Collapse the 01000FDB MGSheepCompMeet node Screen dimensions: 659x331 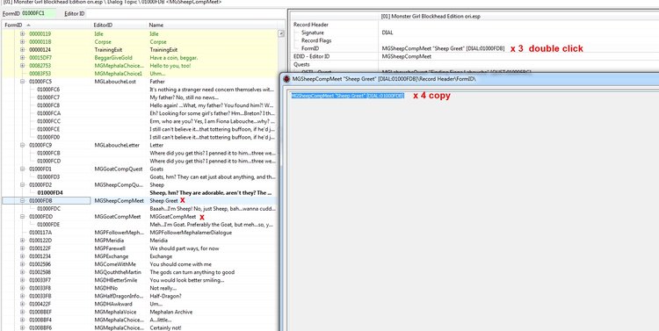coord(22,201)
